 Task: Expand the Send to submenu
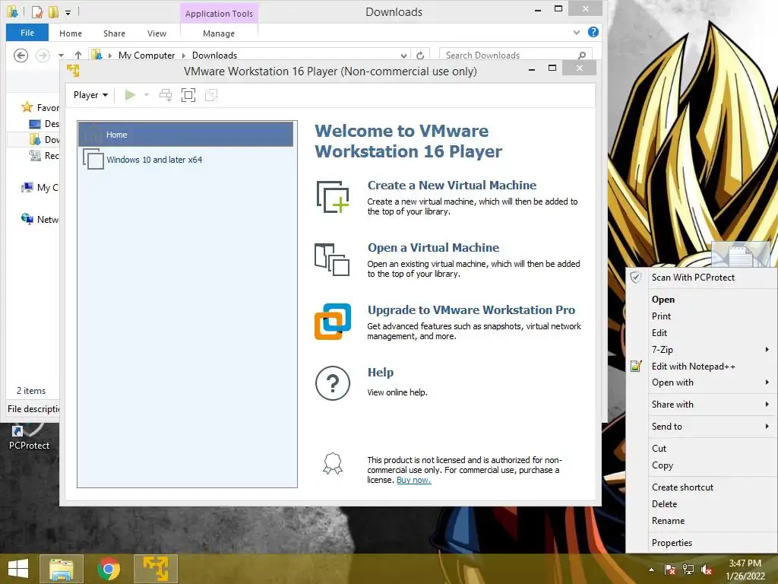701,426
